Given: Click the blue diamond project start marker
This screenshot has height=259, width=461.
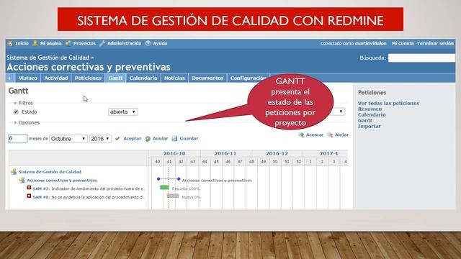Looking at the screenshot, I should pos(158,179).
